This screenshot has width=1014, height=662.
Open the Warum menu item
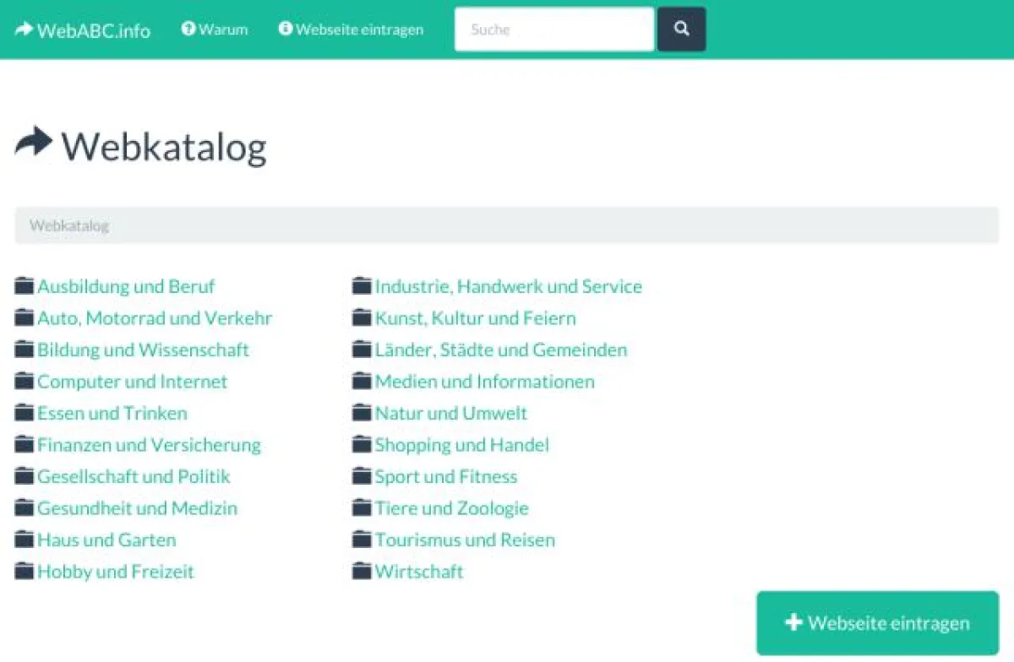223,30
